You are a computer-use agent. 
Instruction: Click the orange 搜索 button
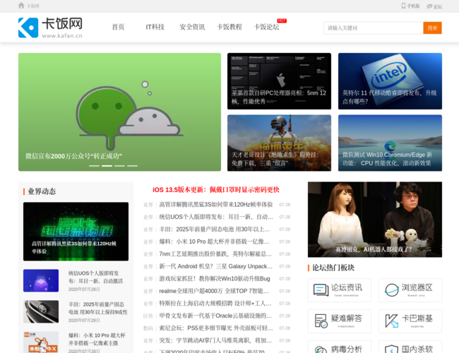pos(432,28)
